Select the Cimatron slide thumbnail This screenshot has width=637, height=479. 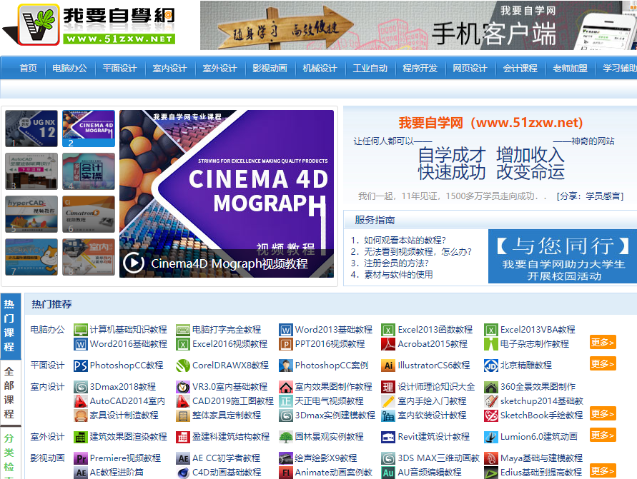[x=89, y=214]
